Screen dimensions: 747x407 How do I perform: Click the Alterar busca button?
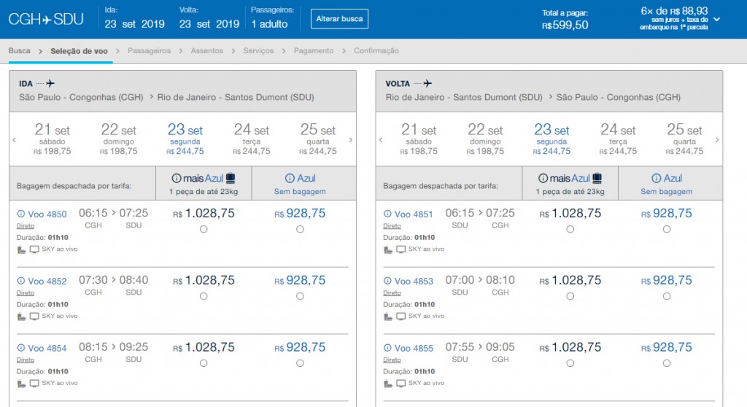[339, 18]
